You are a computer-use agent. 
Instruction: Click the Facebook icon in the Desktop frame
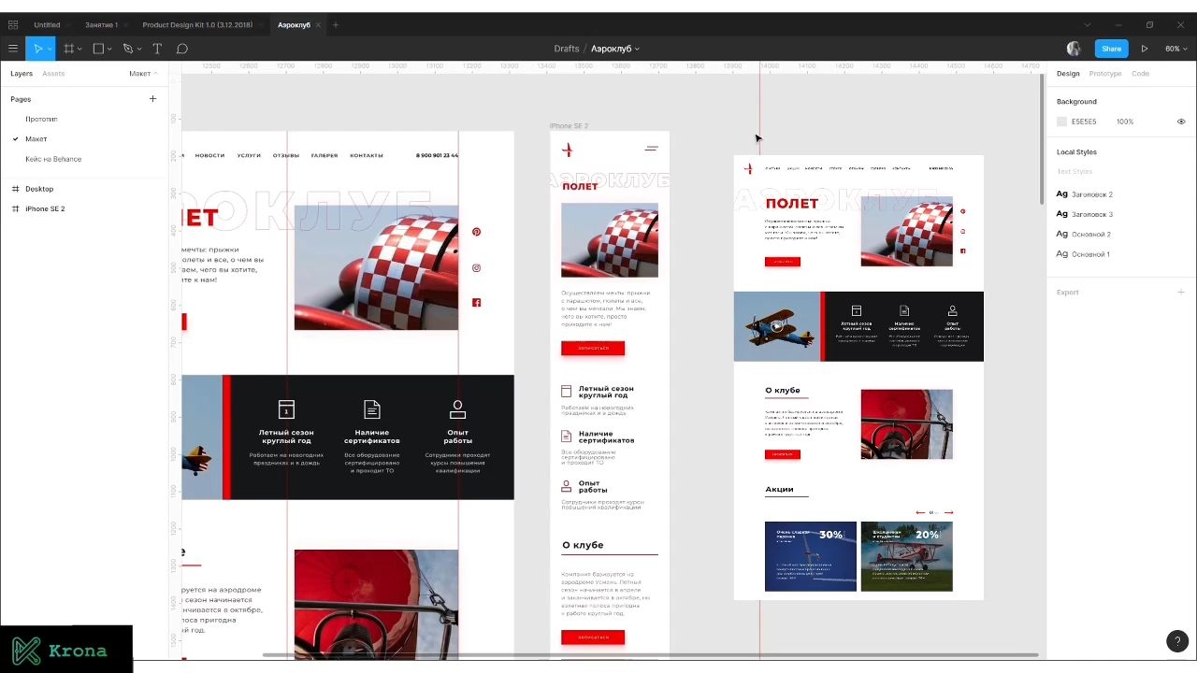point(476,303)
